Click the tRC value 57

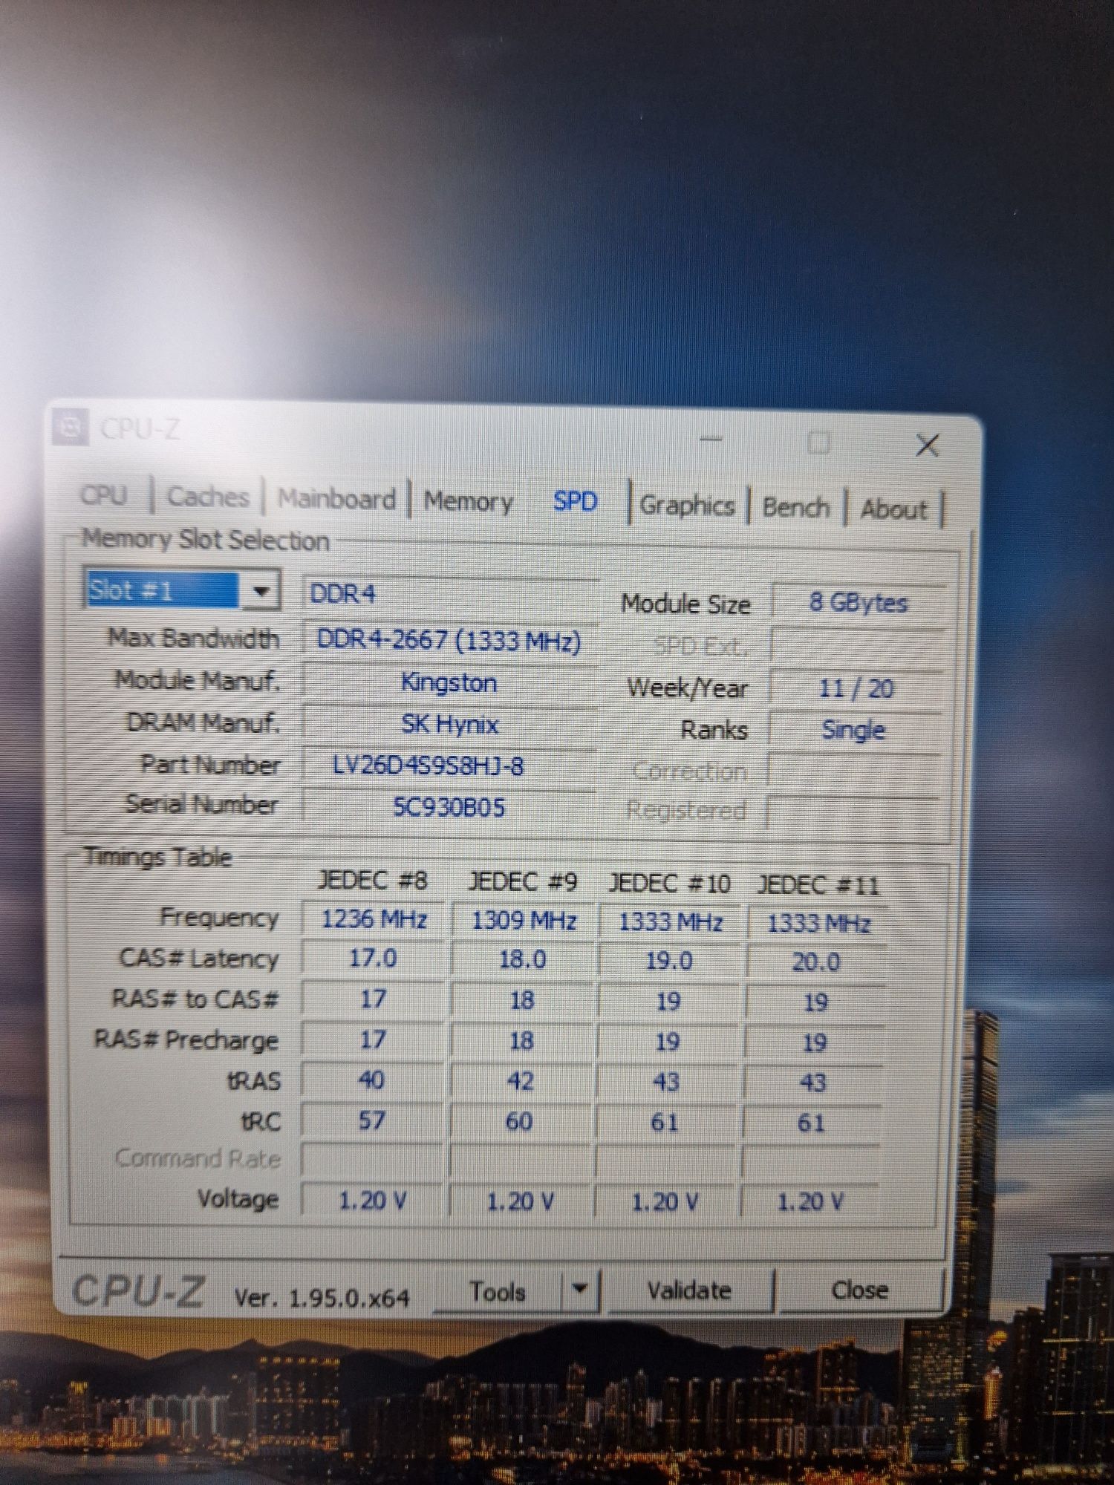tap(371, 1120)
